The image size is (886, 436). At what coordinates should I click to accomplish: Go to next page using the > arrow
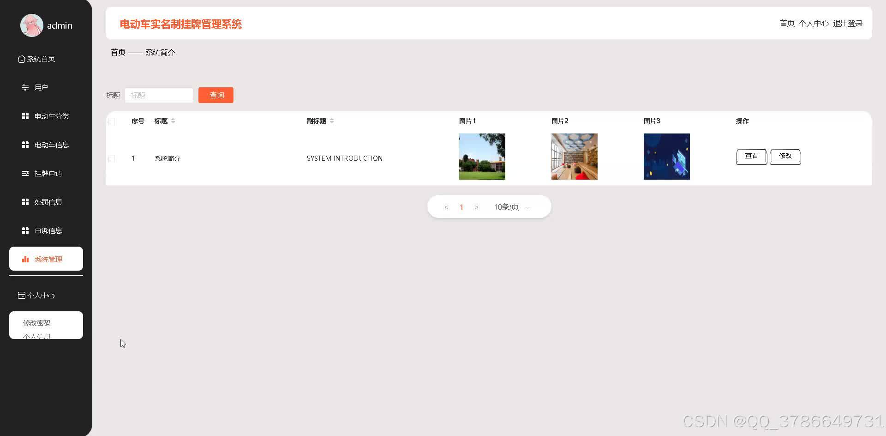tap(476, 206)
